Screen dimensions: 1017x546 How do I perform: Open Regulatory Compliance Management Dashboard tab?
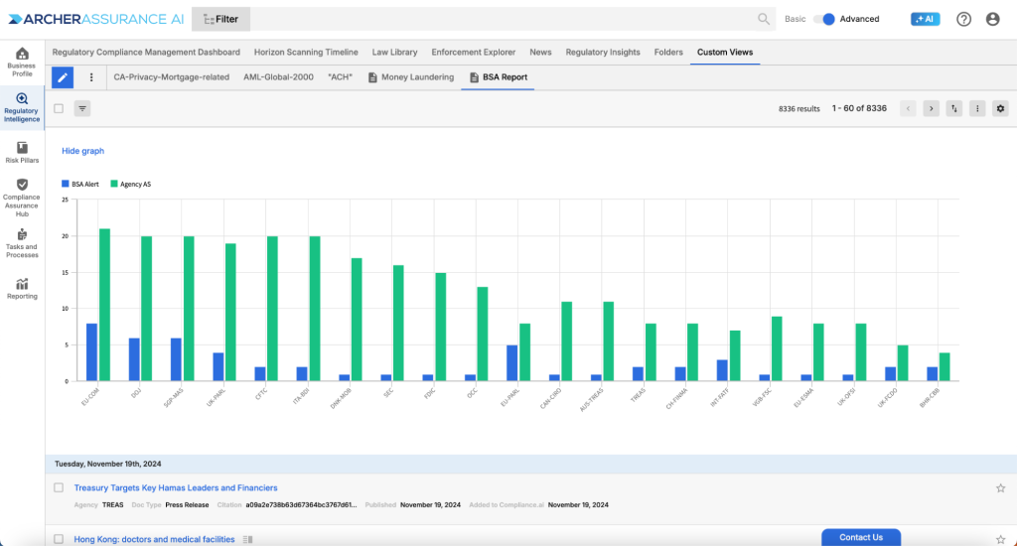pos(146,52)
